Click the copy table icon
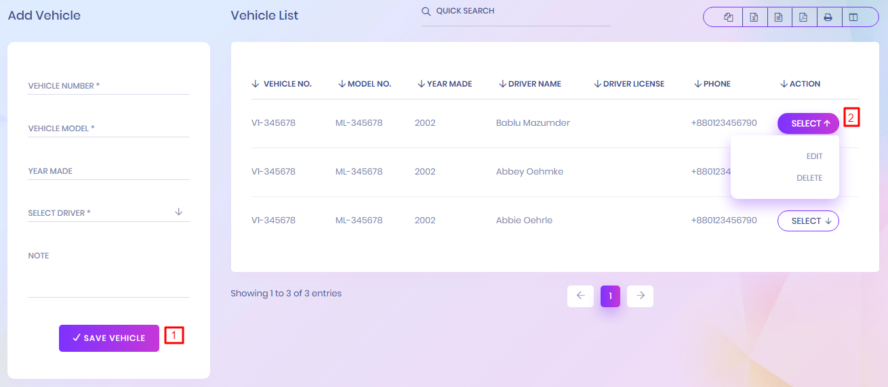The image size is (888, 387). [729, 18]
